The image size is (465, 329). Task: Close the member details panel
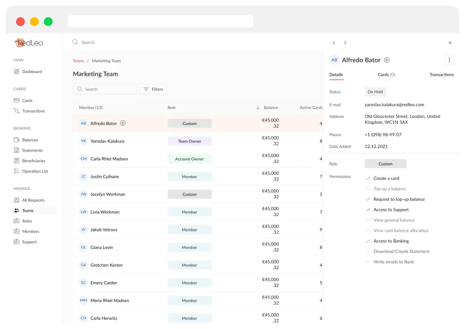click(450, 43)
